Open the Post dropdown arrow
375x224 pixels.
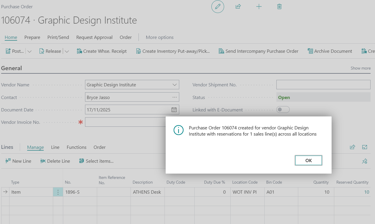[x=29, y=51]
